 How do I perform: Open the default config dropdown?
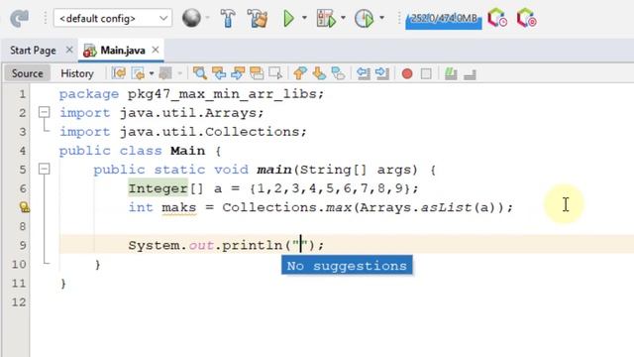[x=113, y=18]
